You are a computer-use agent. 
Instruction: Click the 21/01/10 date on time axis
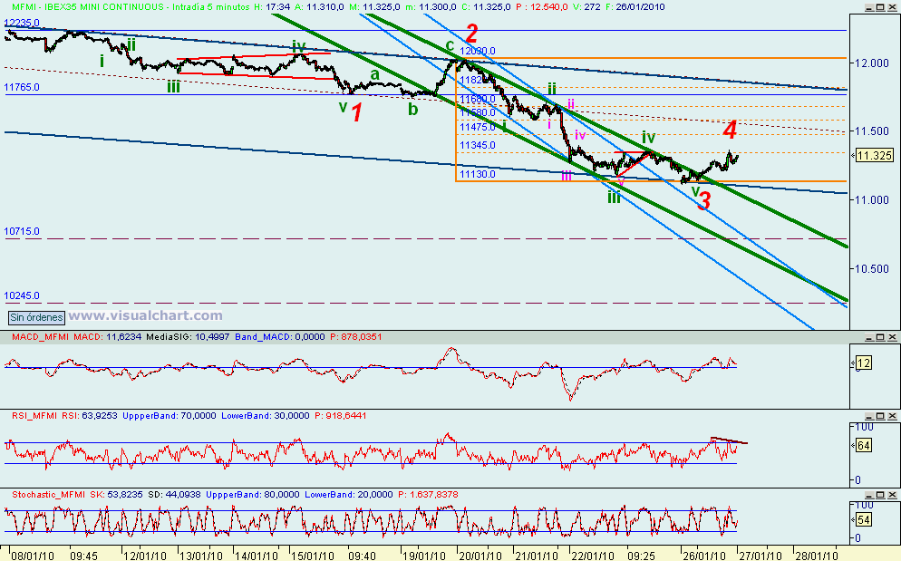click(536, 556)
